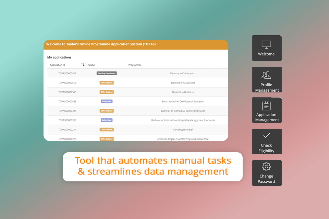This screenshot has width=329, height=219.
Task: Click Cambridge A Level programme
Action: coord(183,130)
